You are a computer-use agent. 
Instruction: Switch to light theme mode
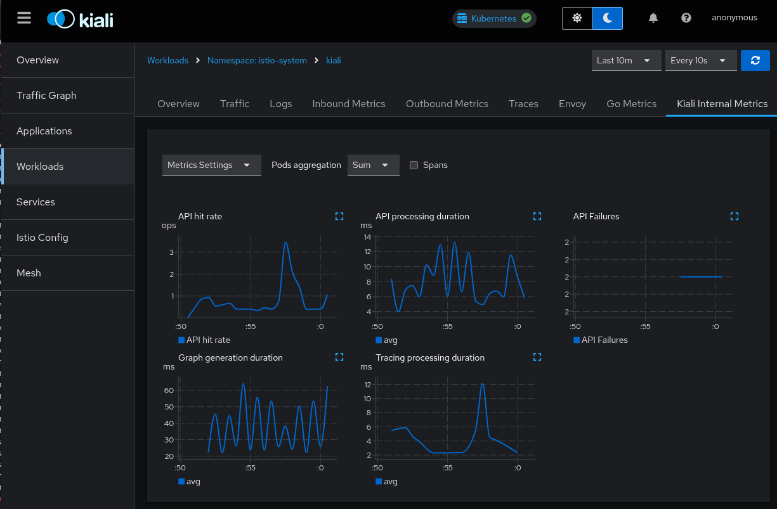click(577, 18)
